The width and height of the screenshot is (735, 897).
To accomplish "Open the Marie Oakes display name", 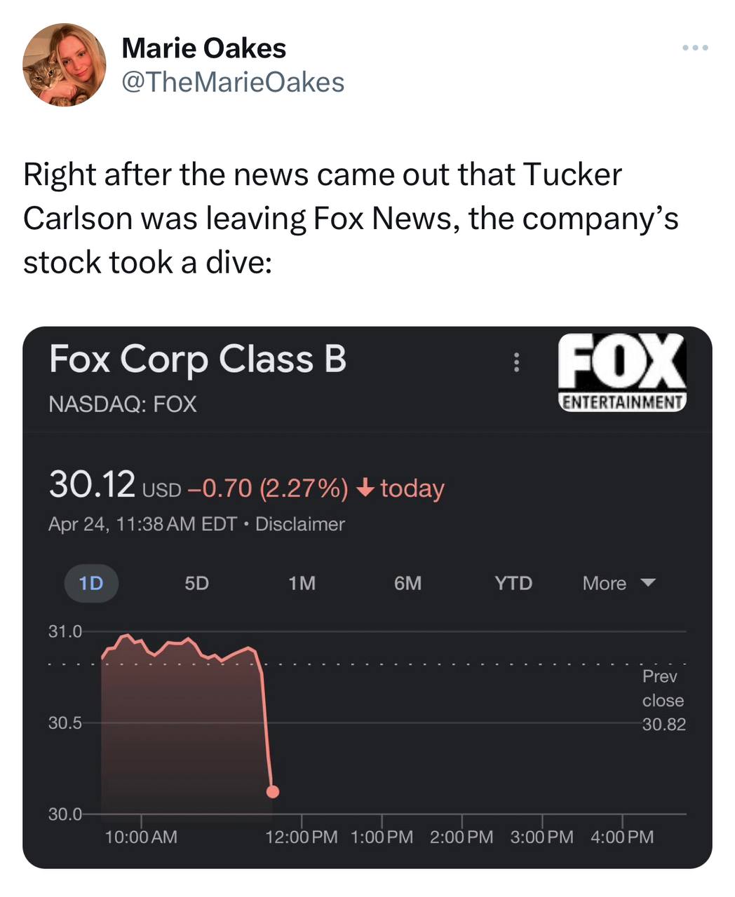I will (203, 48).
